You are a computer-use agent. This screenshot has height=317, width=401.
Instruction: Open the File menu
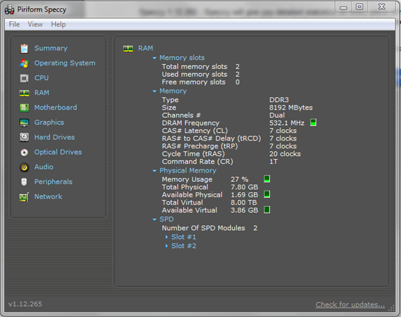tap(14, 24)
